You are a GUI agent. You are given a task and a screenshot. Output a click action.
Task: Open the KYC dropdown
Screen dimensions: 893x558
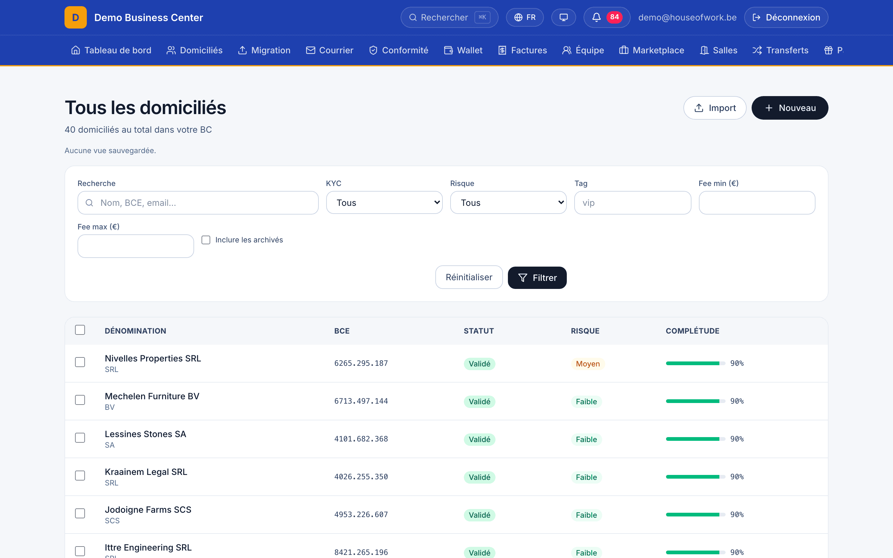click(384, 203)
